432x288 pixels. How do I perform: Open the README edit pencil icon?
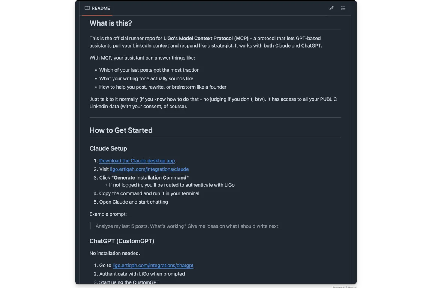pos(331,8)
